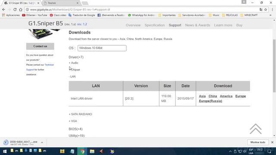Switch to the Realtek tab
276x155 pixels.
coord(60,3)
